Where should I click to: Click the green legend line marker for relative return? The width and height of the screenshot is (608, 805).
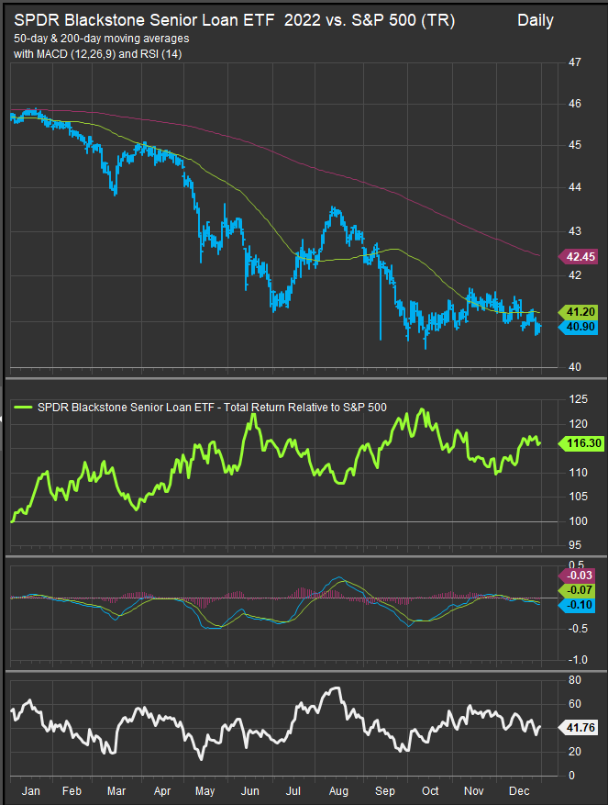23,408
